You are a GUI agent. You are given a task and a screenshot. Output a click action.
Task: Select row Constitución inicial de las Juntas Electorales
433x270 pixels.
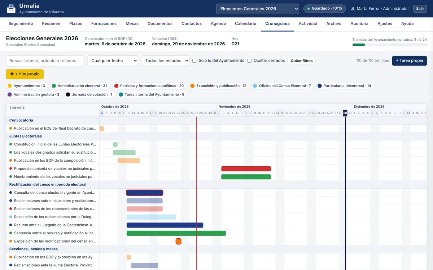coord(53,144)
